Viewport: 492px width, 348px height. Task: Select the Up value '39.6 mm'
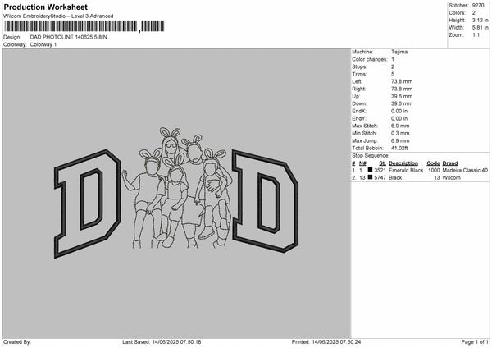coord(402,96)
